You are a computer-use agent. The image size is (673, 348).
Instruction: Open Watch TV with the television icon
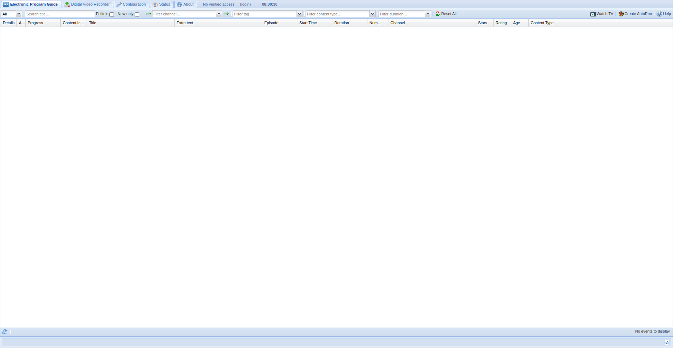(592, 14)
